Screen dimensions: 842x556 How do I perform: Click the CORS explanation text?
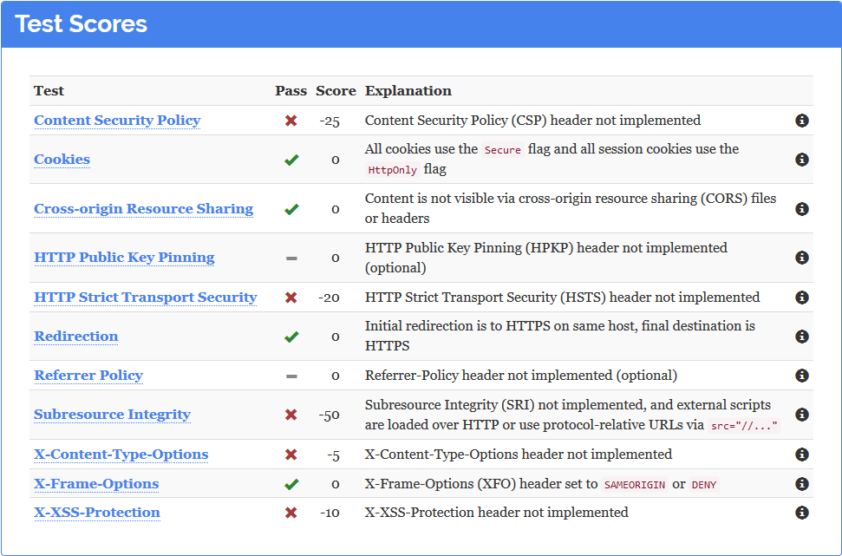pos(571,208)
